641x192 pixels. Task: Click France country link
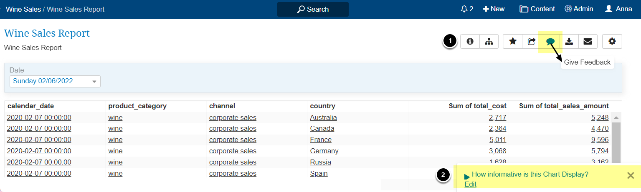point(321,140)
